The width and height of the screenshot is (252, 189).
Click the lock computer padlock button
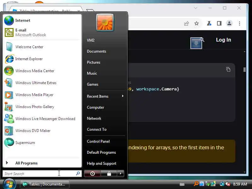[109, 174]
